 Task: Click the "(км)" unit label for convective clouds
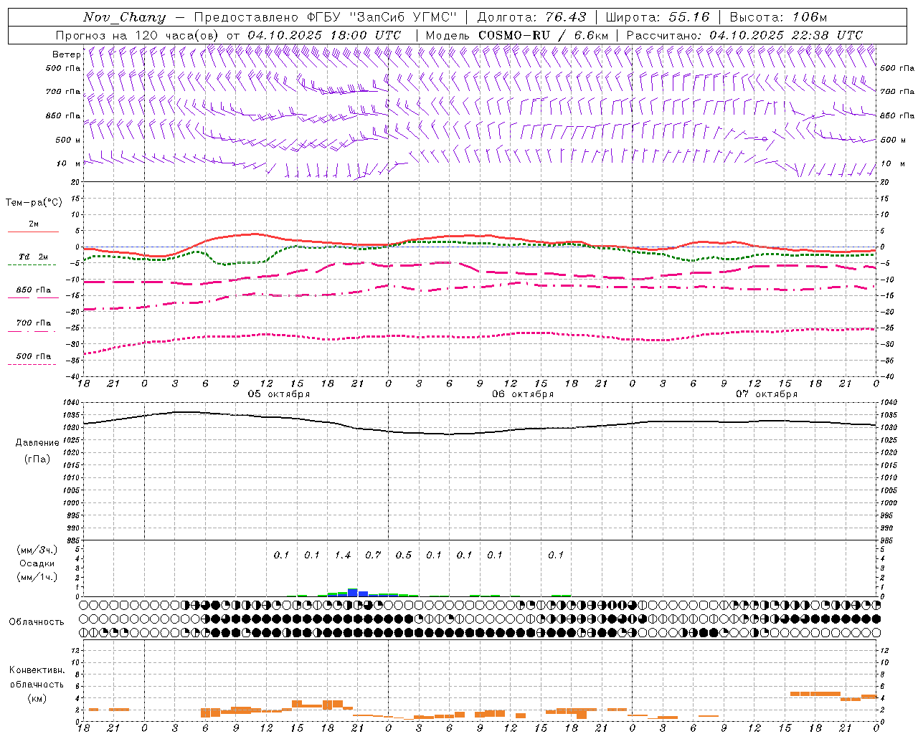[37, 697]
